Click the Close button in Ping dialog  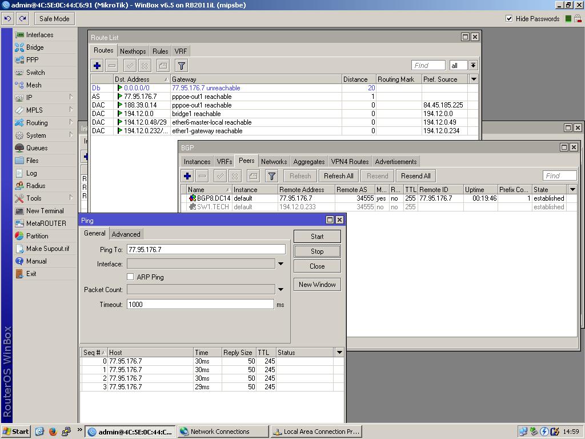coord(317,266)
